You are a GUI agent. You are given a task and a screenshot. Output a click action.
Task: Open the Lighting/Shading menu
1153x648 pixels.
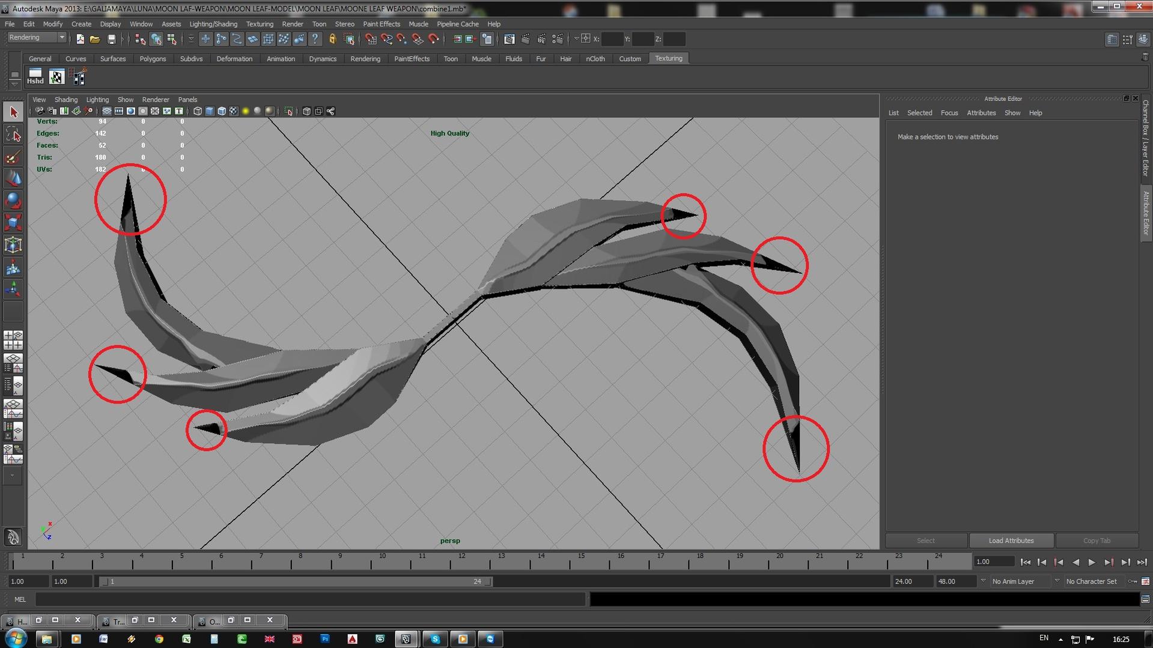click(x=213, y=24)
